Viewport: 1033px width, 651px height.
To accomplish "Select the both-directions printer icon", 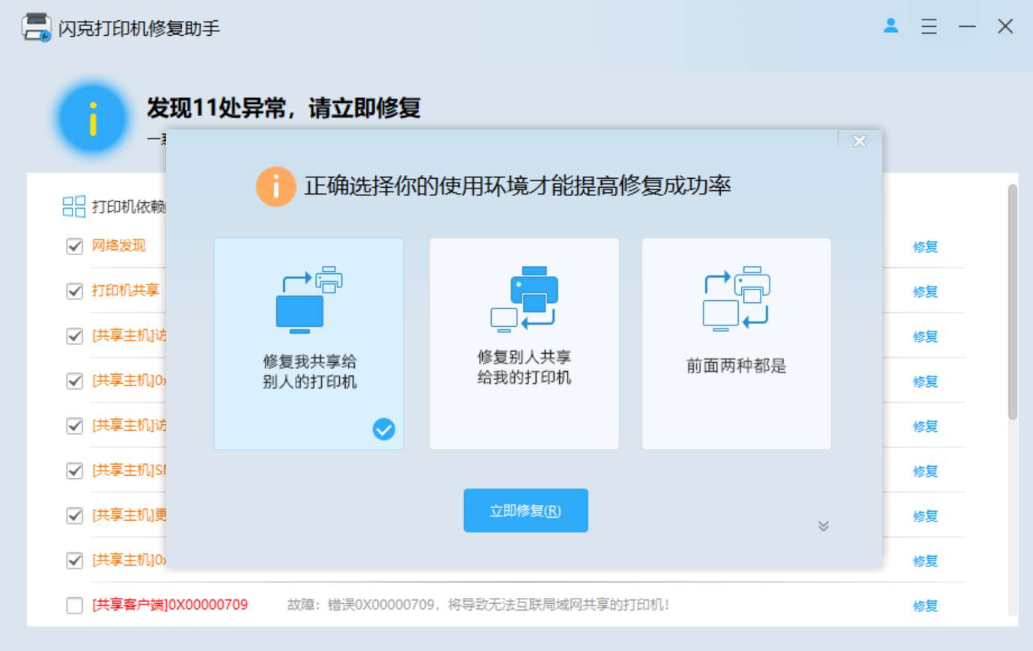I will [736, 299].
